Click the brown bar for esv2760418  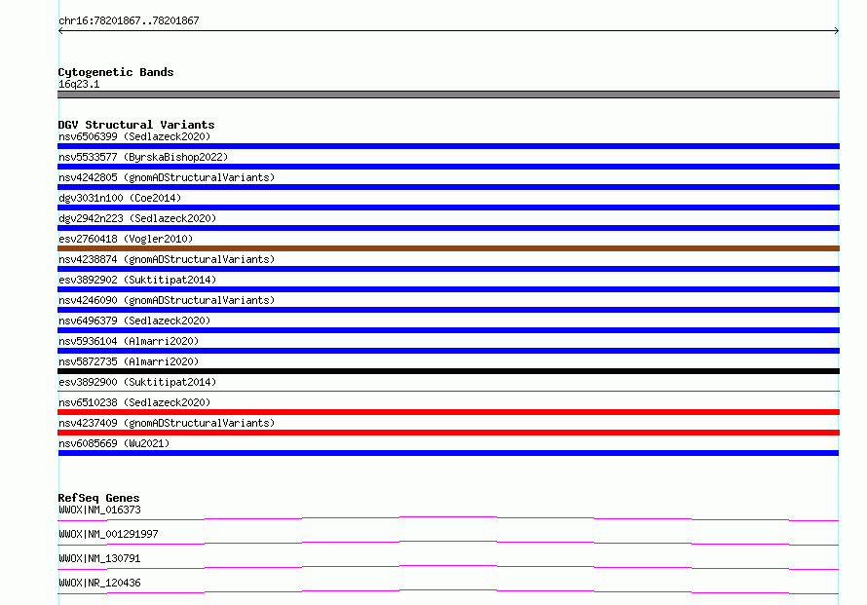click(448, 248)
